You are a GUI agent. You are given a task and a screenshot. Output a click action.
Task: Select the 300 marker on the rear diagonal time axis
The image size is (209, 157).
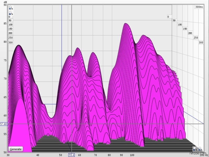[x=201, y=42]
